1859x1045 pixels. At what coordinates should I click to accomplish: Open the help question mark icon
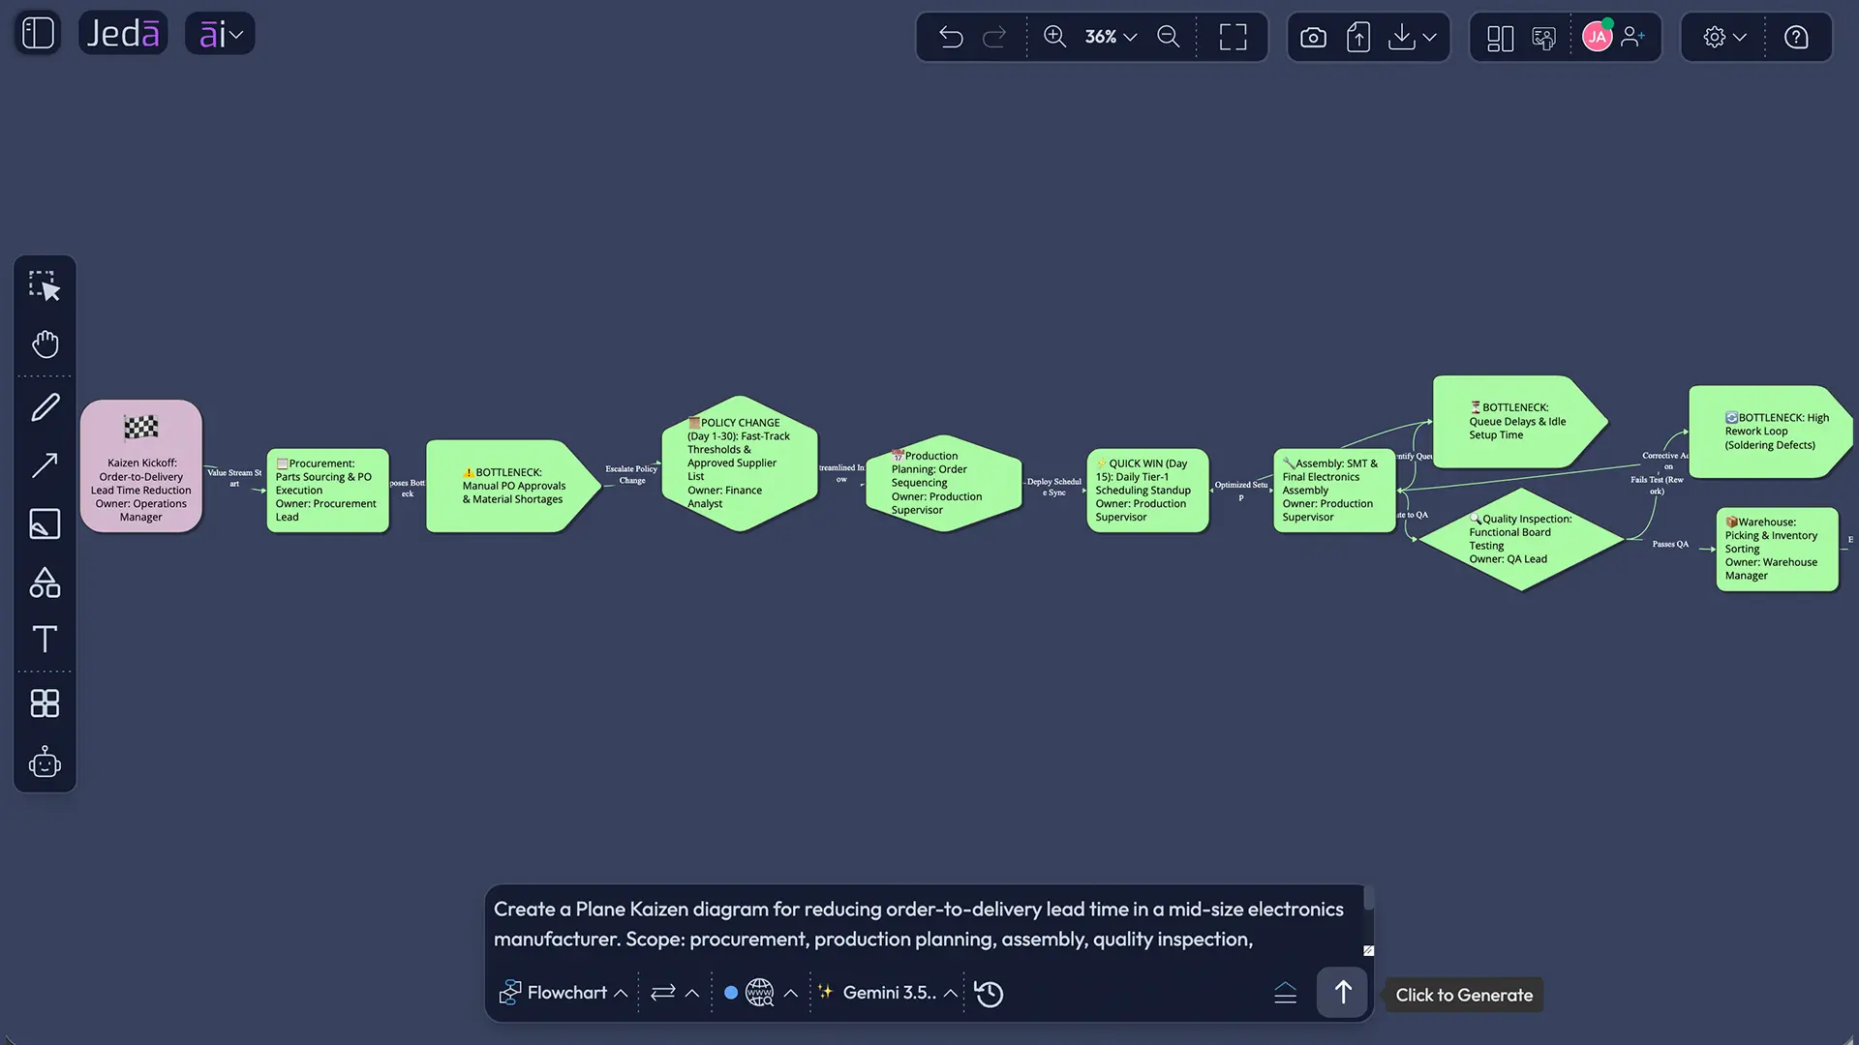[x=1796, y=37]
